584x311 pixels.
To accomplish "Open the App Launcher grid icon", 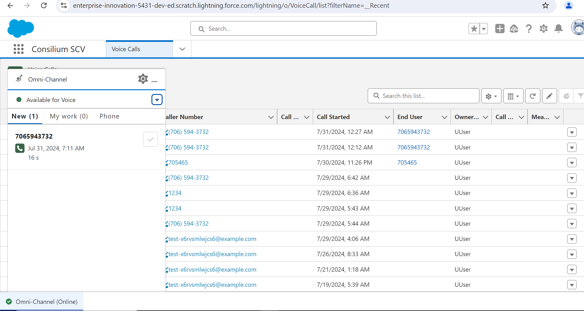I will pos(19,49).
